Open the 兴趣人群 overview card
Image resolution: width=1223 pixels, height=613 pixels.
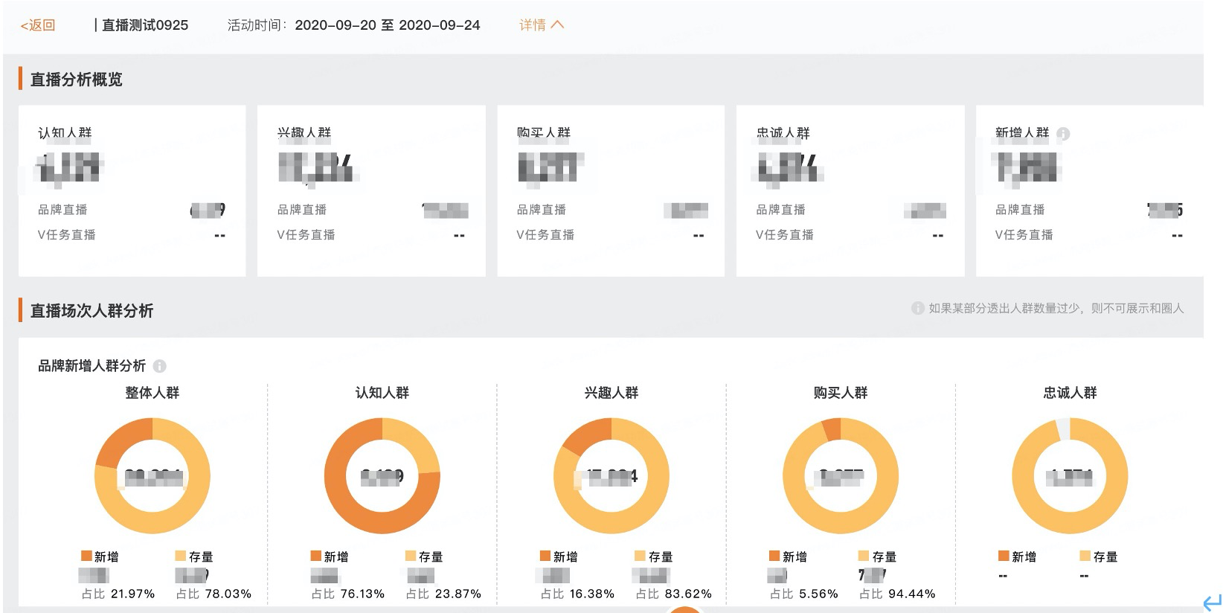pos(371,190)
